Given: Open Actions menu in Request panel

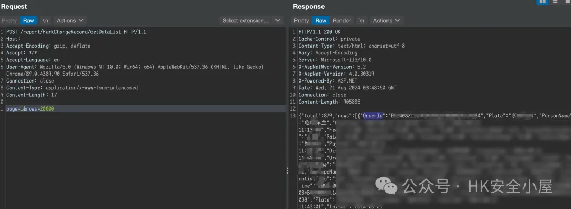Looking at the screenshot, I should pos(70,21).
